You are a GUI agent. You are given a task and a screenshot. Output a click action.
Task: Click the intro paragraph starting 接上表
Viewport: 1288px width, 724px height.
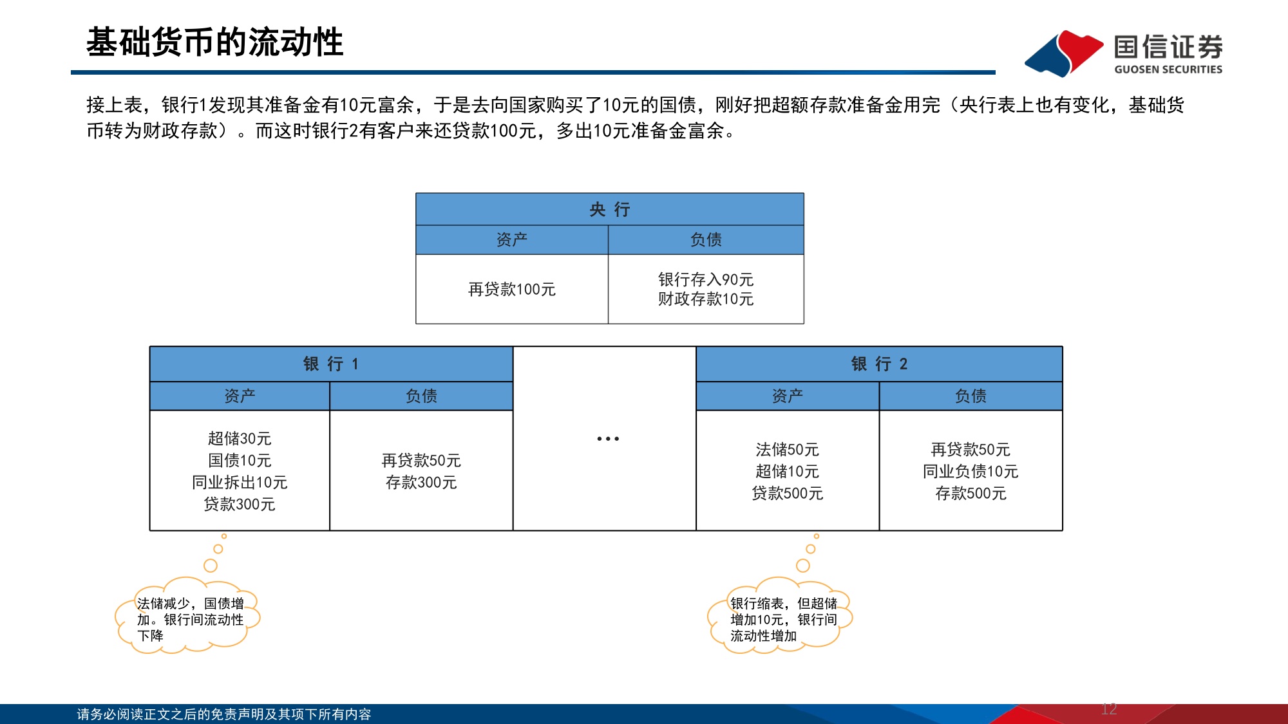(x=635, y=118)
